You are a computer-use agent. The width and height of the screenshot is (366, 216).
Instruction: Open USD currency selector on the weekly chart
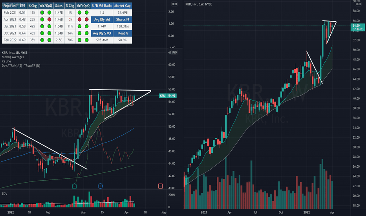click(x=358, y=4)
